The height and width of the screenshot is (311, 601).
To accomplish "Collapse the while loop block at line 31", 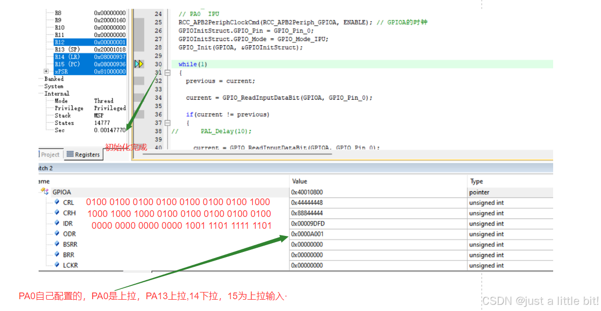I will [x=167, y=72].
